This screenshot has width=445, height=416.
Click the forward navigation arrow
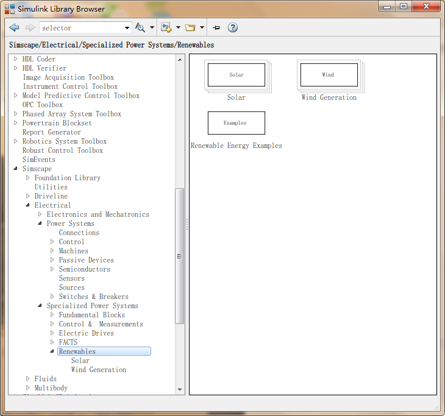coord(30,27)
